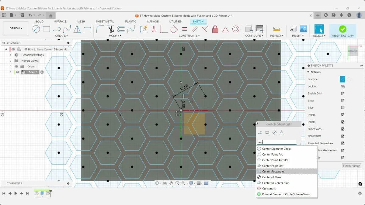Open the MODIFY dropdown menu
Viewport: 365px width, 205px height.
[x=115, y=36]
